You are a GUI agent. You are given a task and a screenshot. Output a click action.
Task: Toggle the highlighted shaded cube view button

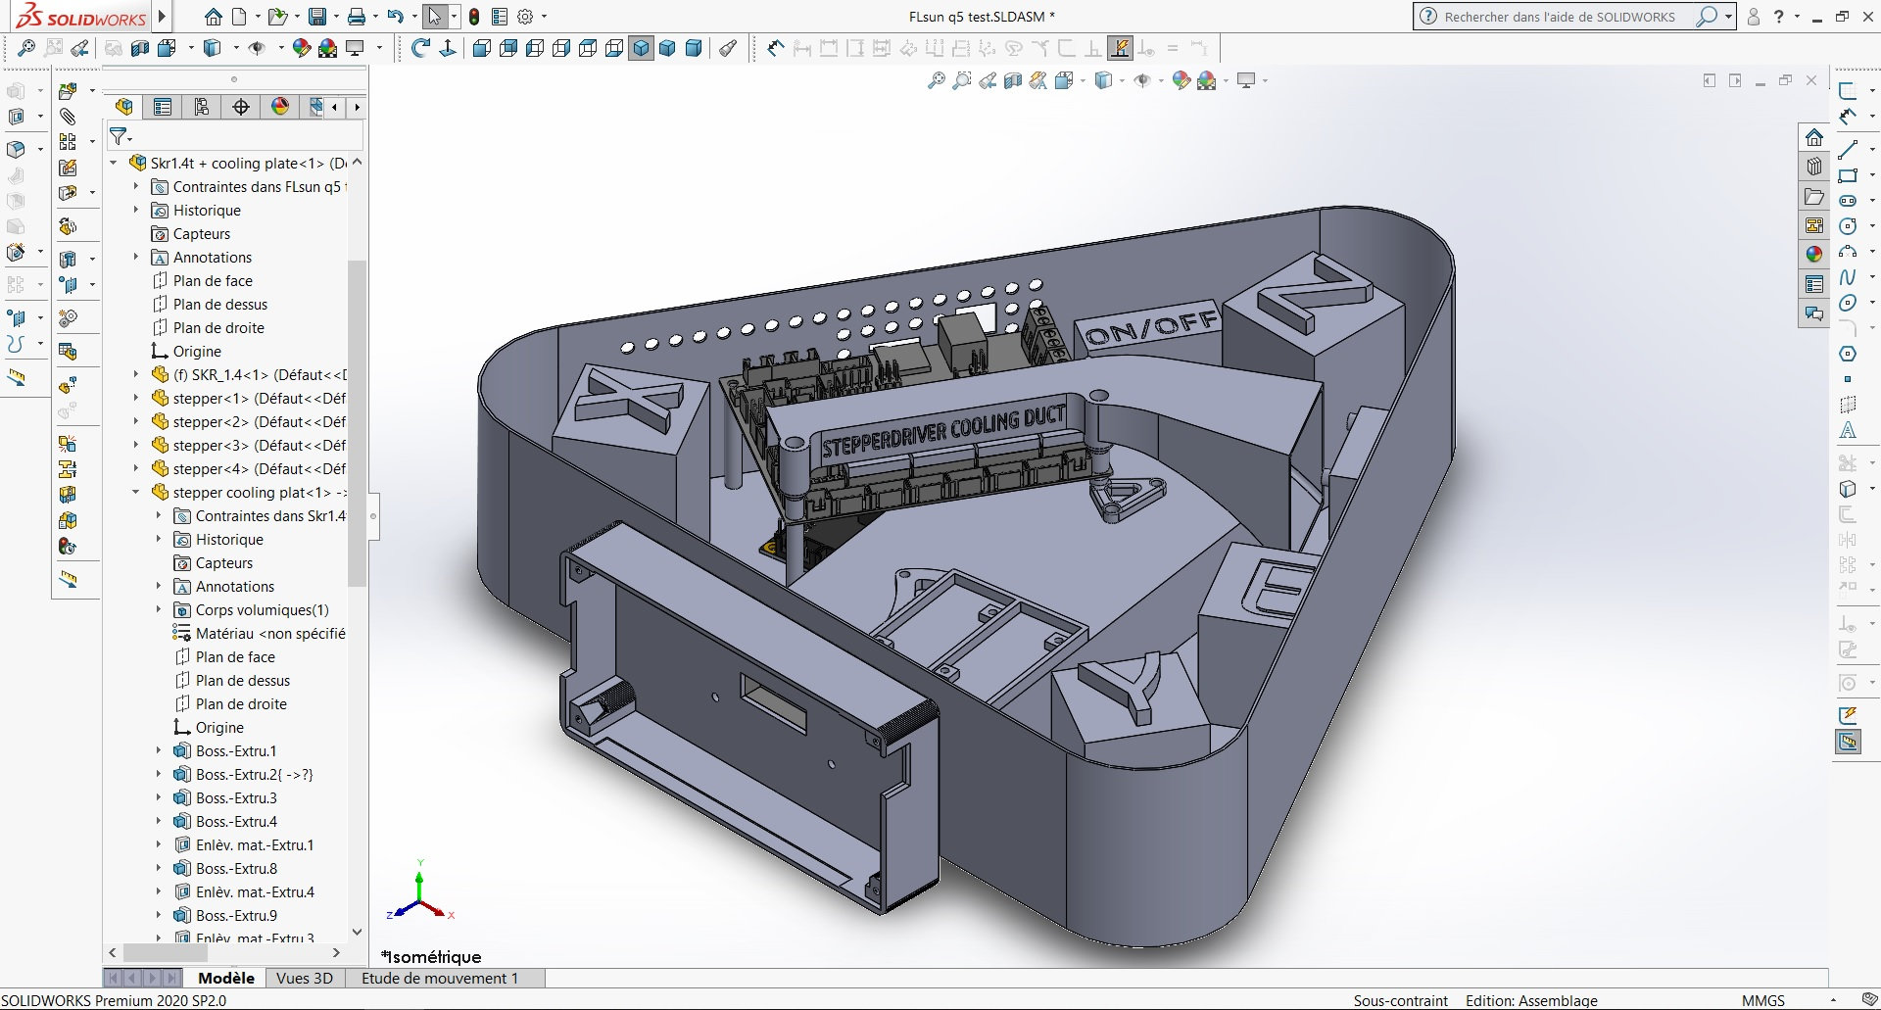(641, 48)
